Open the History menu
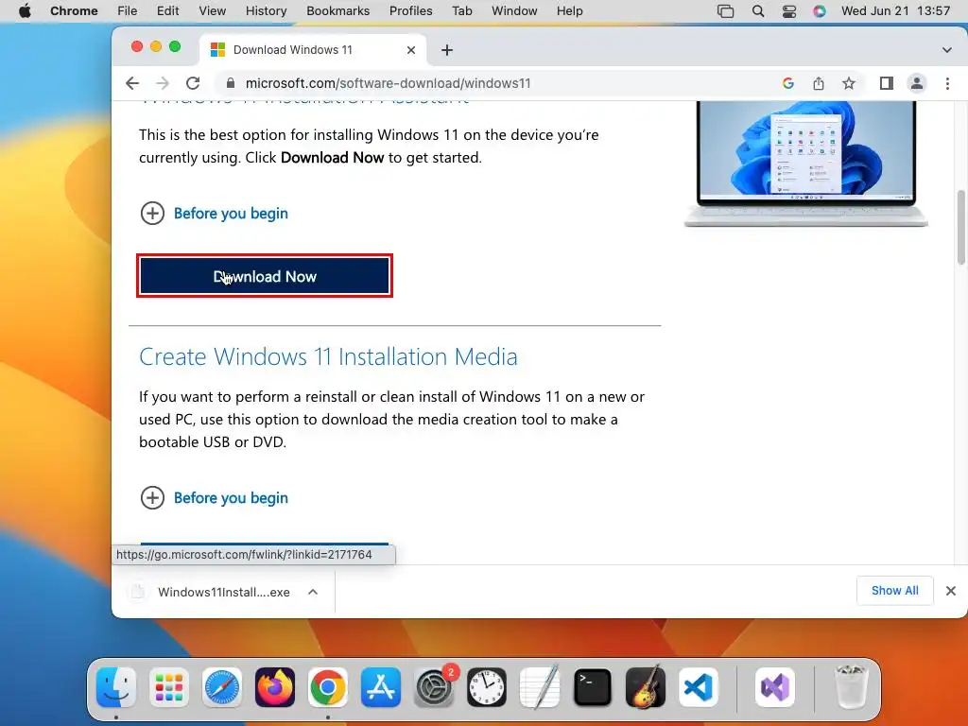The image size is (968, 726). (x=266, y=11)
